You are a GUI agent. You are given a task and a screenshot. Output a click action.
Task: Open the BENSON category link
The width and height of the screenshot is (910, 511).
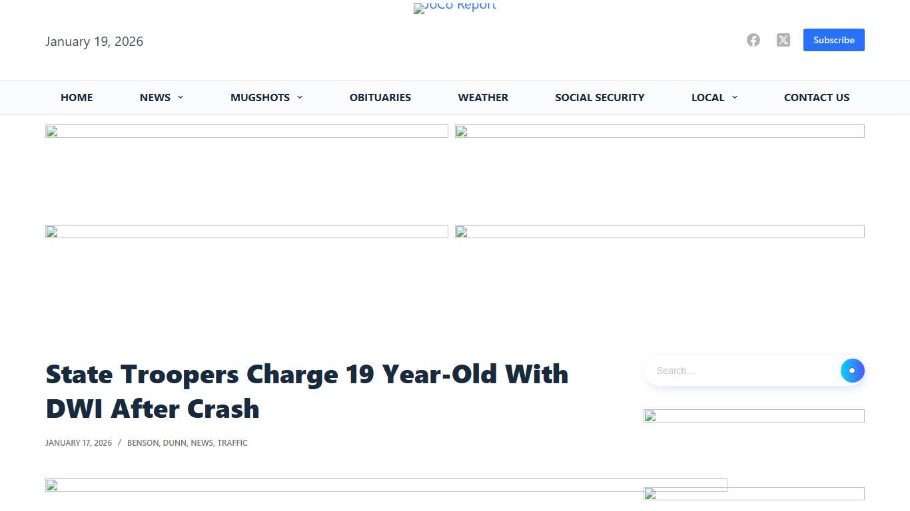coord(143,442)
